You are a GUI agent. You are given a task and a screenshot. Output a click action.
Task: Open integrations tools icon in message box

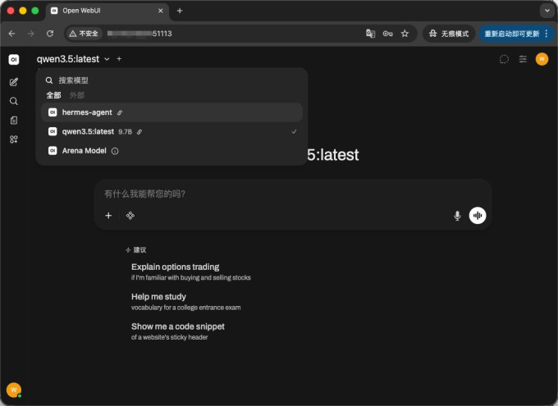pyautogui.click(x=130, y=216)
